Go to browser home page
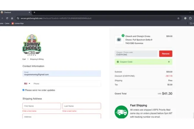 point(12,18)
